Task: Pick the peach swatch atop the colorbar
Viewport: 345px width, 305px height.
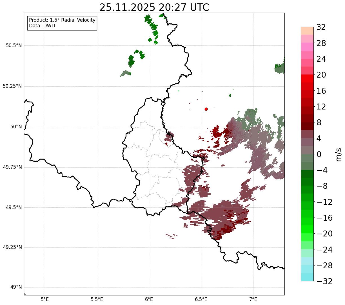Action: pyautogui.click(x=307, y=31)
